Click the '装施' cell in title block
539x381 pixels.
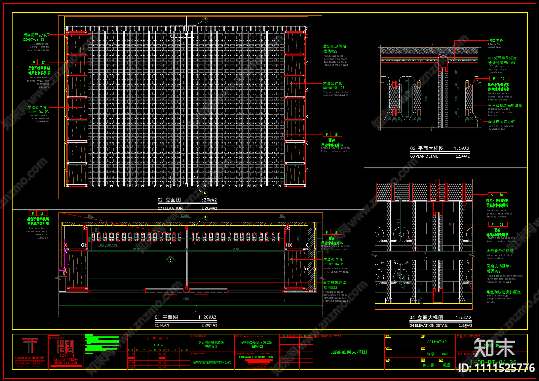click(446, 365)
